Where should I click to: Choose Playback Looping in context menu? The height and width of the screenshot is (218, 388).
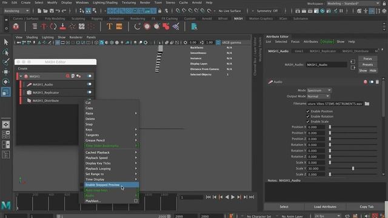[111, 168]
